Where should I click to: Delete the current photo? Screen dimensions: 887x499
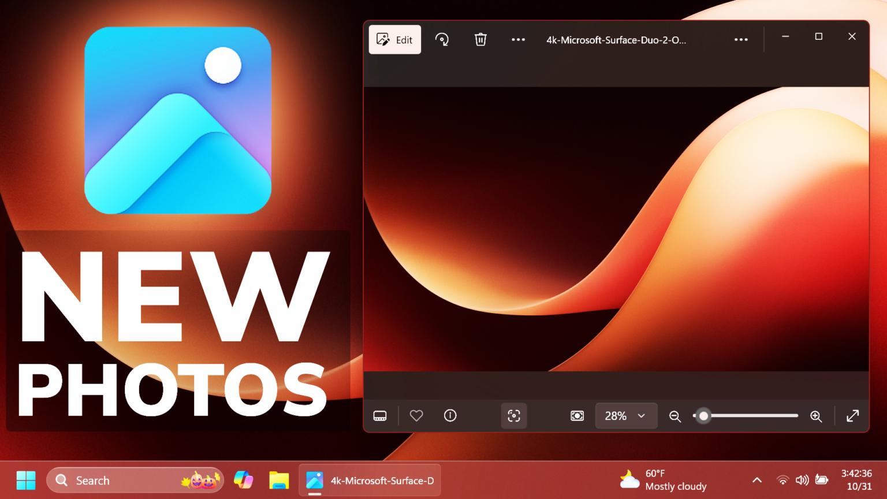(480, 39)
